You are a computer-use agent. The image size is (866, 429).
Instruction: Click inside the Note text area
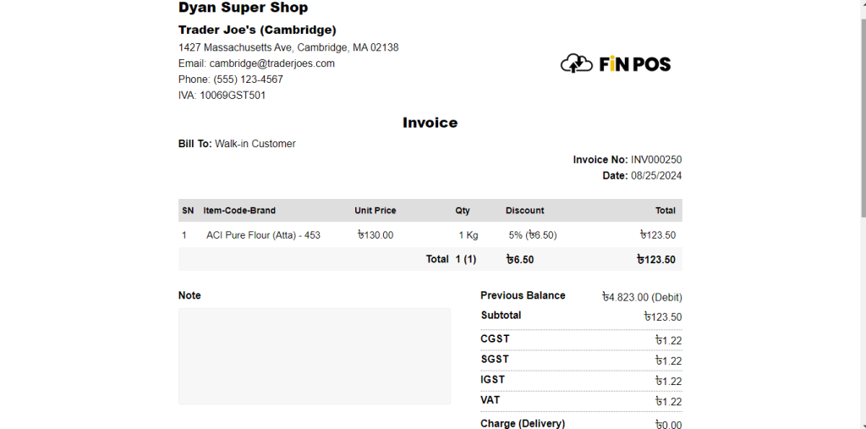click(x=315, y=356)
